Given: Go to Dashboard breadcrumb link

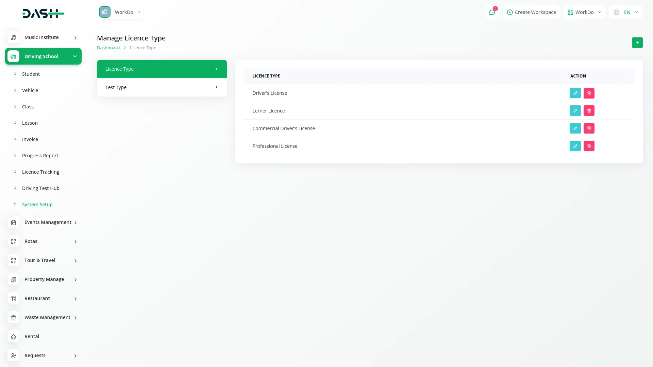Looking at the screenshot, I should [x=108, y=48].
